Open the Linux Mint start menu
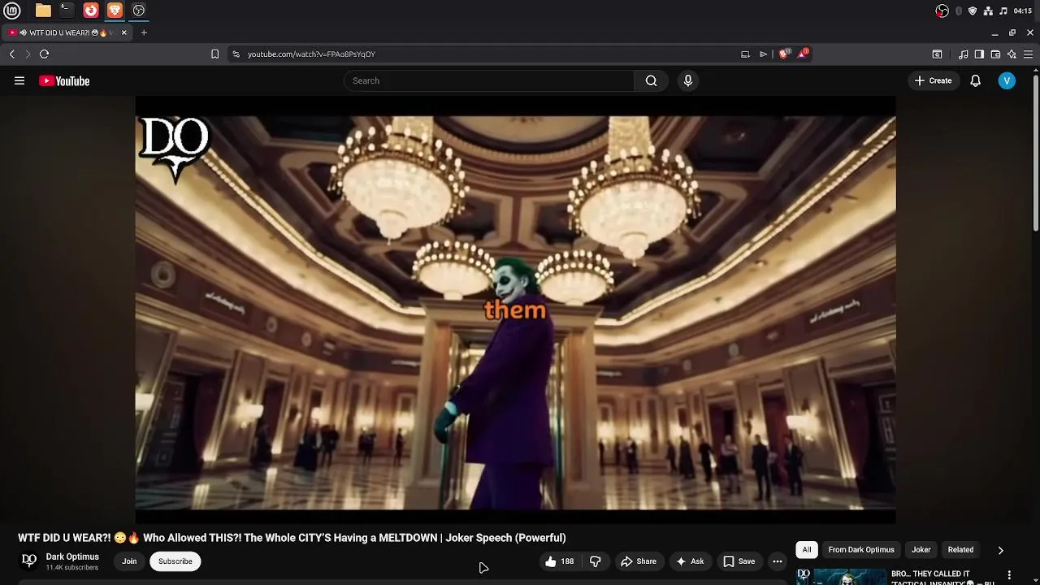 (x=12, y=11)
